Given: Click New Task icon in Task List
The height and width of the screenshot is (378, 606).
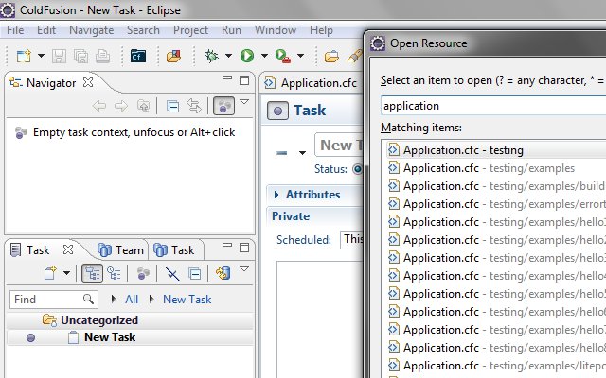Looking at the screenshot, I should 50,273.
